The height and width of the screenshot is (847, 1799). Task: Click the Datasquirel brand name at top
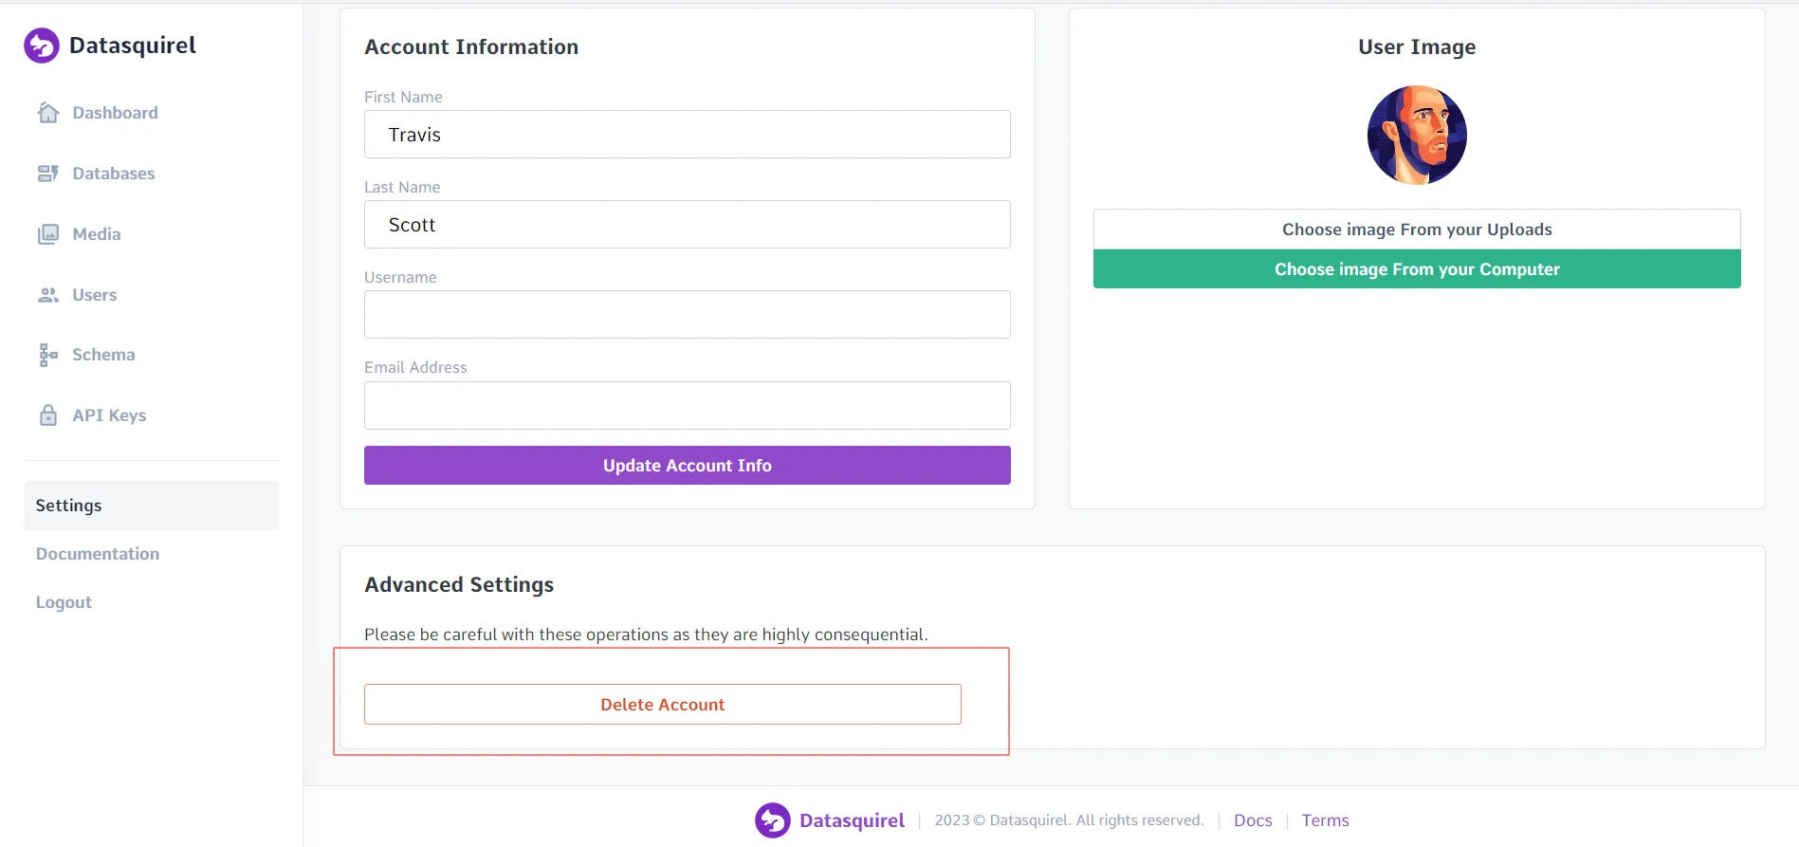[133, 46]
